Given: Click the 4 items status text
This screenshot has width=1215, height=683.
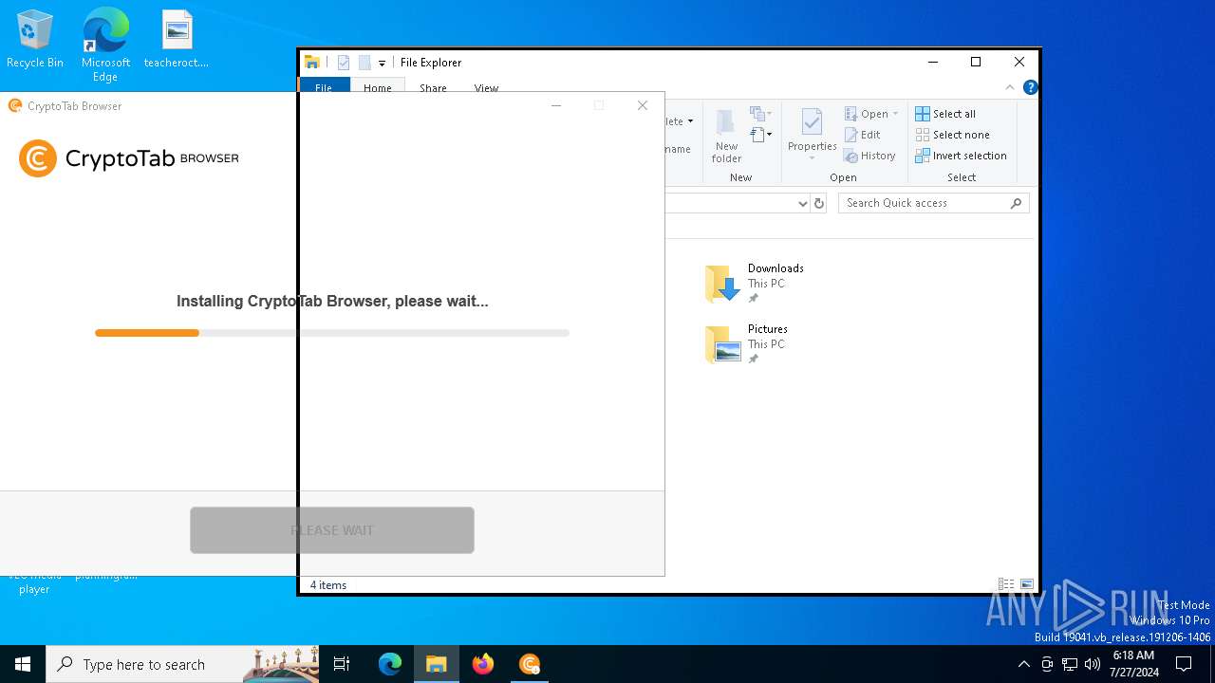Looking at the screenshot, I should point(328,585).
